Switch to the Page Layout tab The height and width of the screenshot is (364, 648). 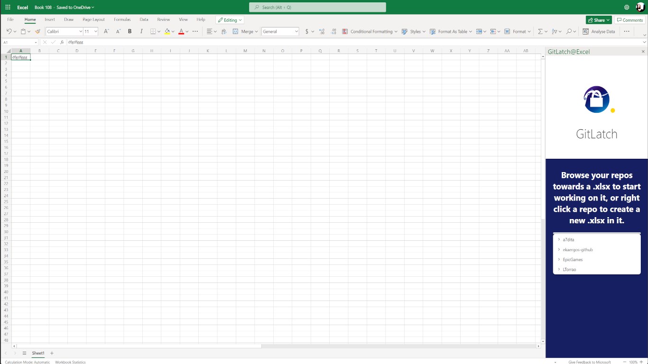coord(93,19)
